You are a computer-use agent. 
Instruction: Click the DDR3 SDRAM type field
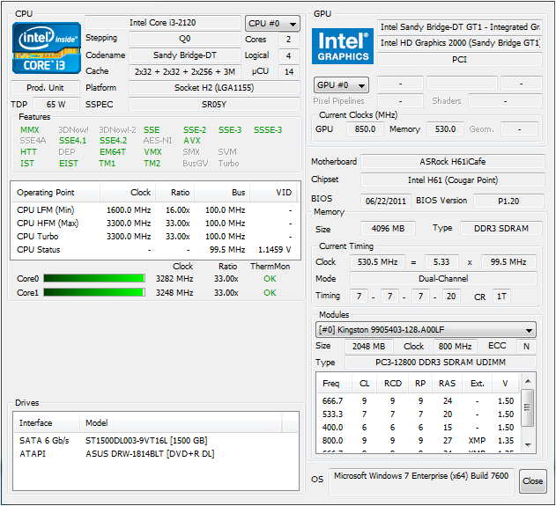coord(501,229)
